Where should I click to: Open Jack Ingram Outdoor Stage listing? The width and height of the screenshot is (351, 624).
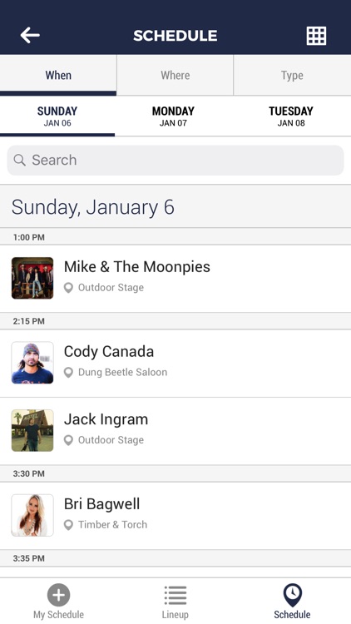pos(175,431)
